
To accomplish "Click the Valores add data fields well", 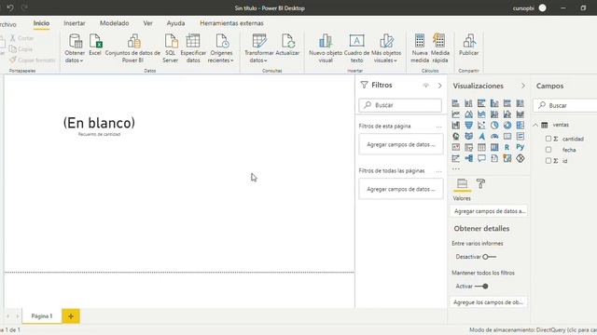I will point(489,211).
